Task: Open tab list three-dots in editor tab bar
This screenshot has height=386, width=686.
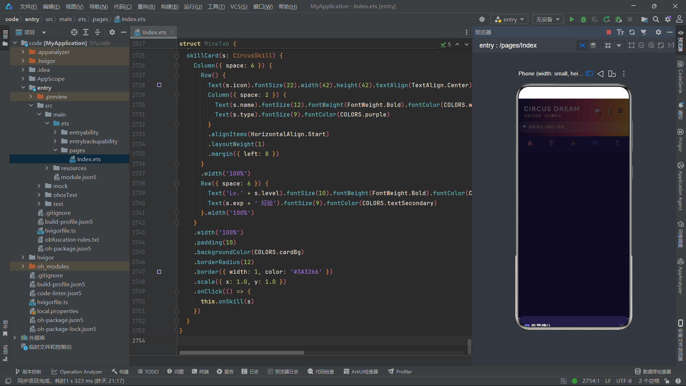Action: tap(466, 32)
